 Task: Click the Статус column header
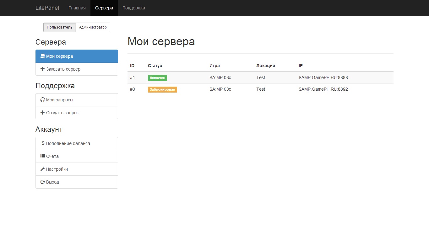155,66
